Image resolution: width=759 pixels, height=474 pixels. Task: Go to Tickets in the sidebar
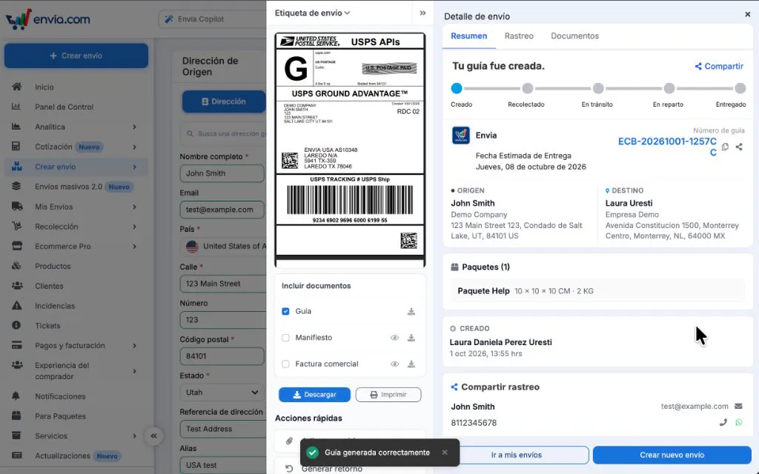[47, 326]
